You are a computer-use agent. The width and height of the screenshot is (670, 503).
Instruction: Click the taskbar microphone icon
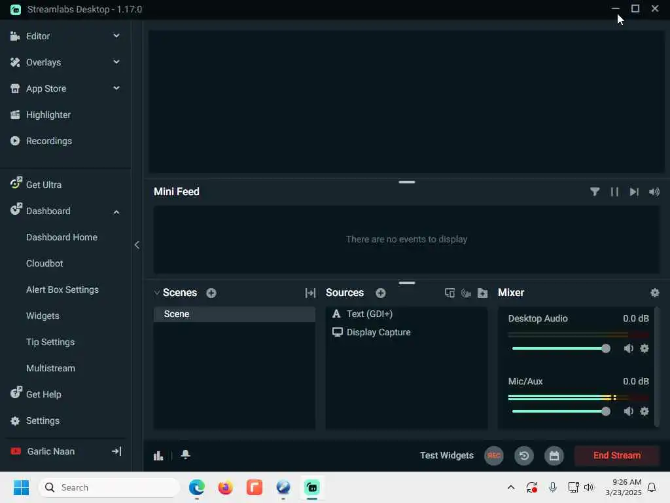pyautogui.click(x=552, y=487)
